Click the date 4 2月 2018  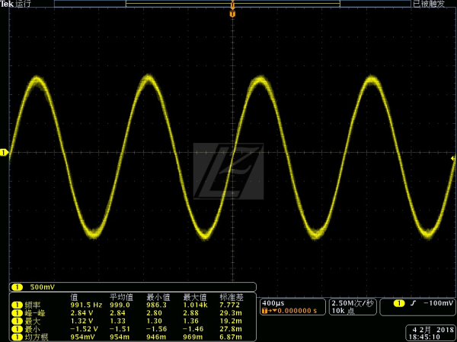point(433,330)
